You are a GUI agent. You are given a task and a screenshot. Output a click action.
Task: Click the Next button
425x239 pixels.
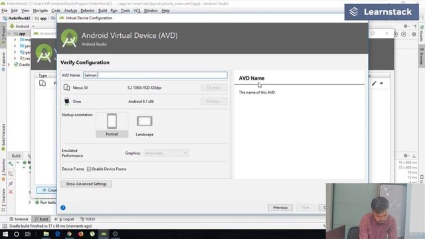point(305,208)
